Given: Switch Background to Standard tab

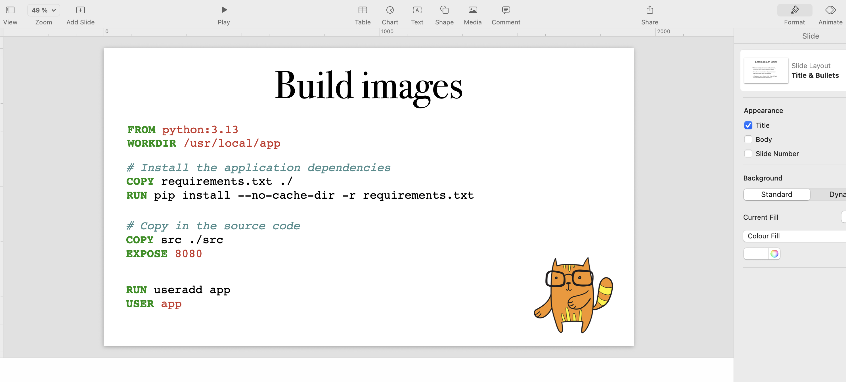Looking at the screenshot, I should (777, 194).
